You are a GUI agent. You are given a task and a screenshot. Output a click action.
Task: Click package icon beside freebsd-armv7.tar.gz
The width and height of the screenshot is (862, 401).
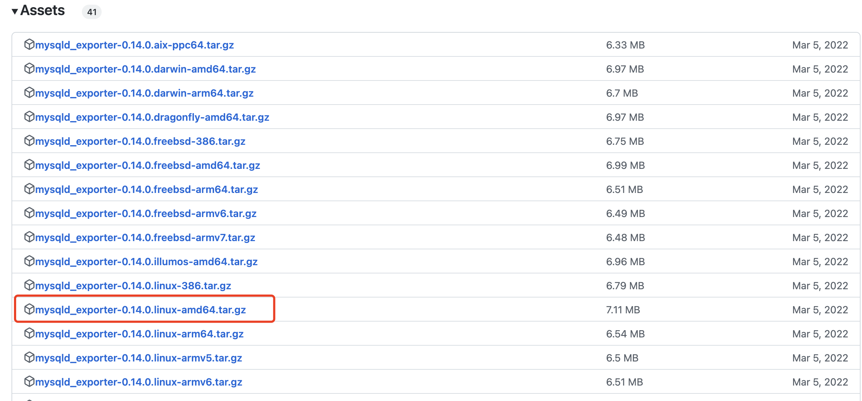(29, 237)
